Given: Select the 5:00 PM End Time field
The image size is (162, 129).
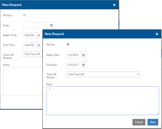Looking at the screenshot, I should 29,45.
